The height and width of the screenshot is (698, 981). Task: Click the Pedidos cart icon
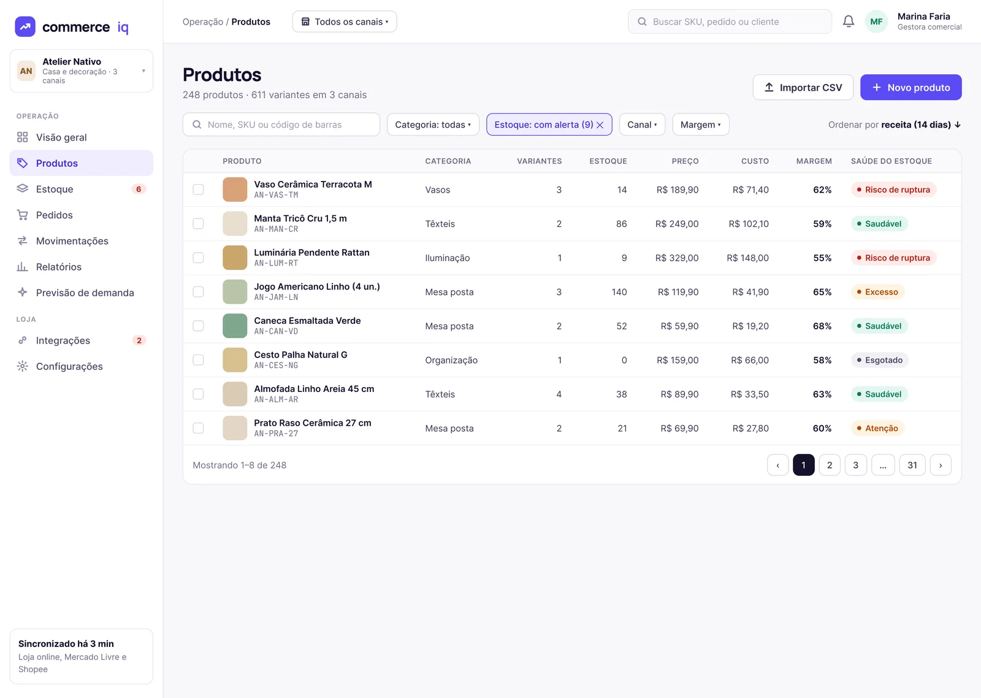(x=23, y=215)
